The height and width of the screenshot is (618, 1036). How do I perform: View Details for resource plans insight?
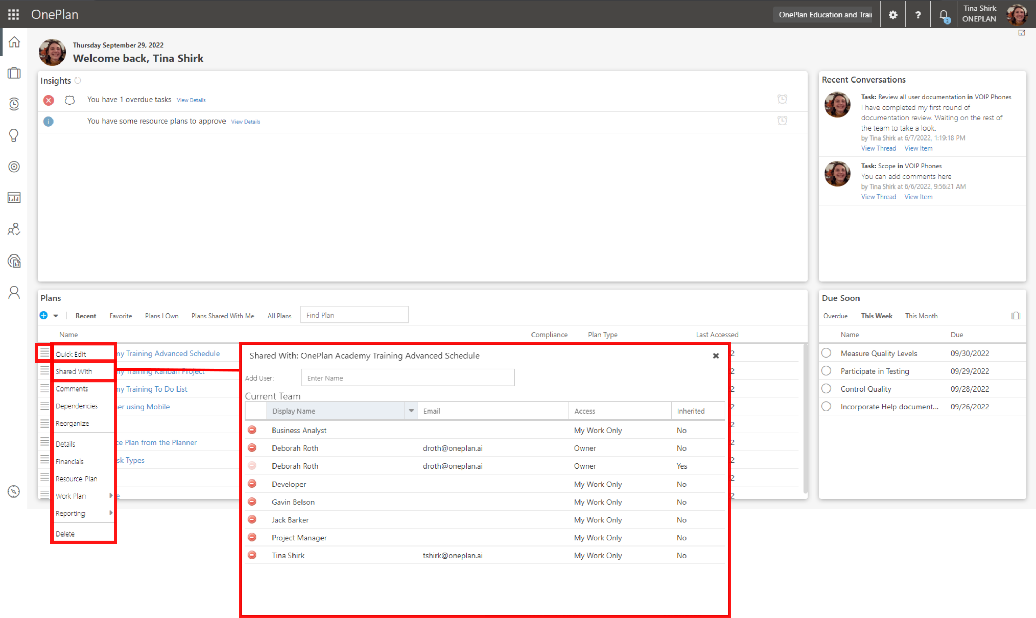tap(246, 122)
